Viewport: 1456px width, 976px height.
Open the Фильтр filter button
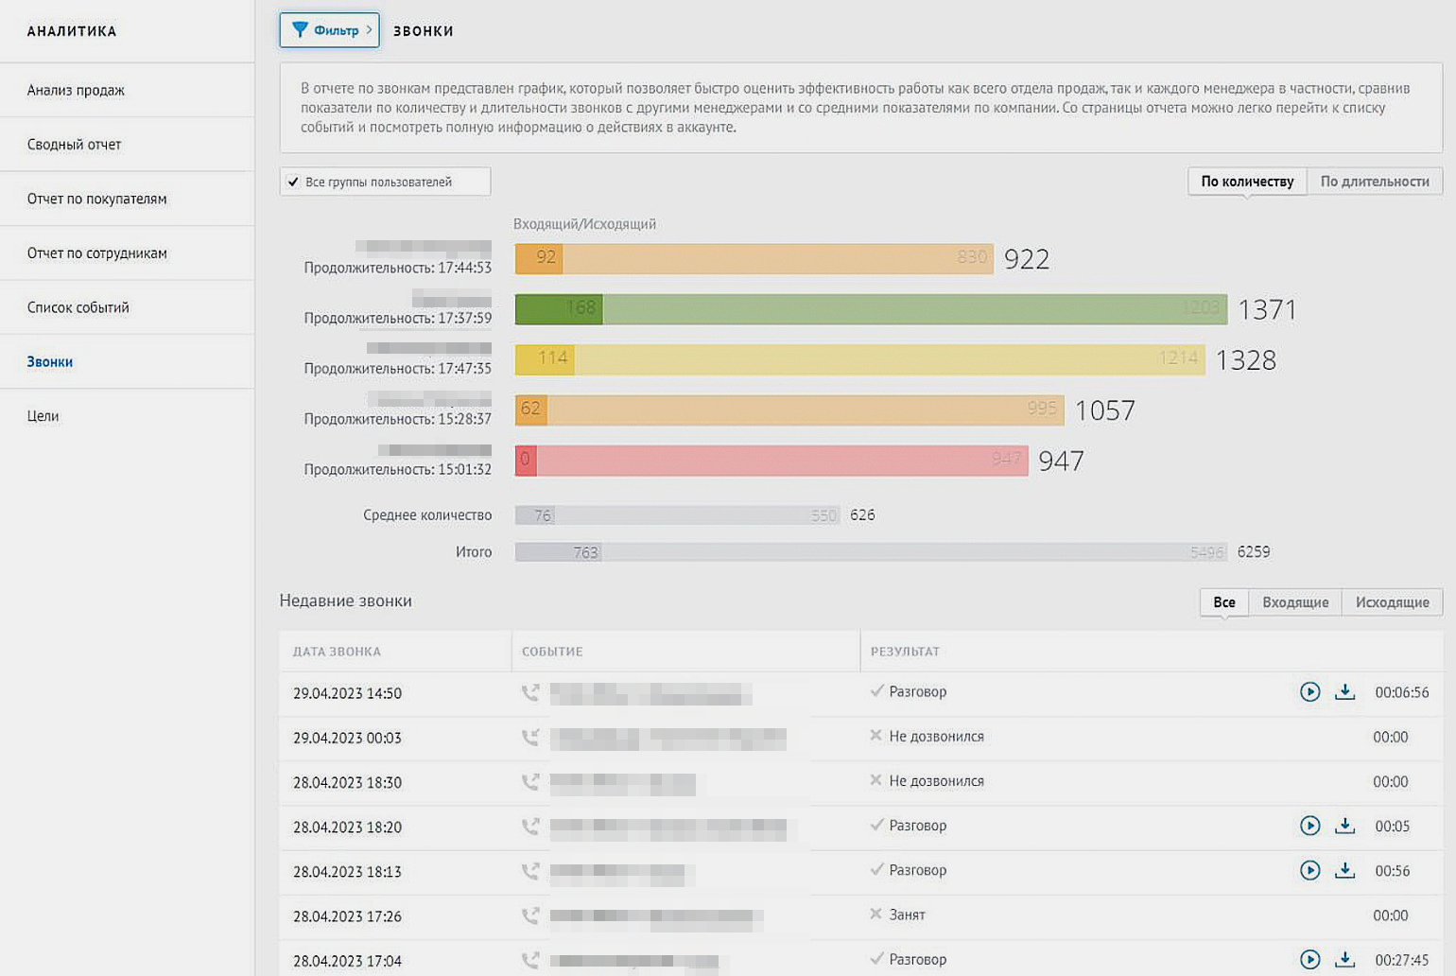329,30
